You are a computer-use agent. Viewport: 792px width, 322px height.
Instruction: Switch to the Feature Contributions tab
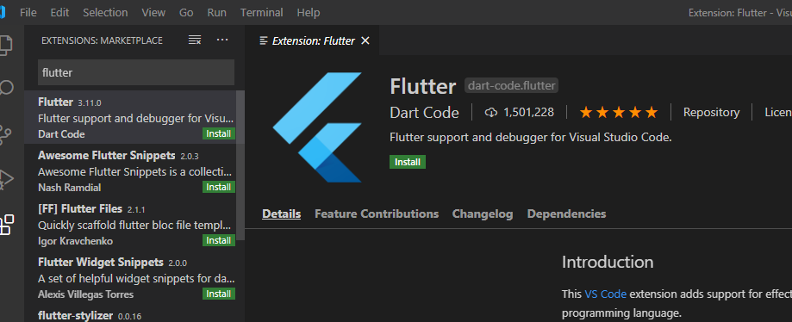click(x=377, y=214)
